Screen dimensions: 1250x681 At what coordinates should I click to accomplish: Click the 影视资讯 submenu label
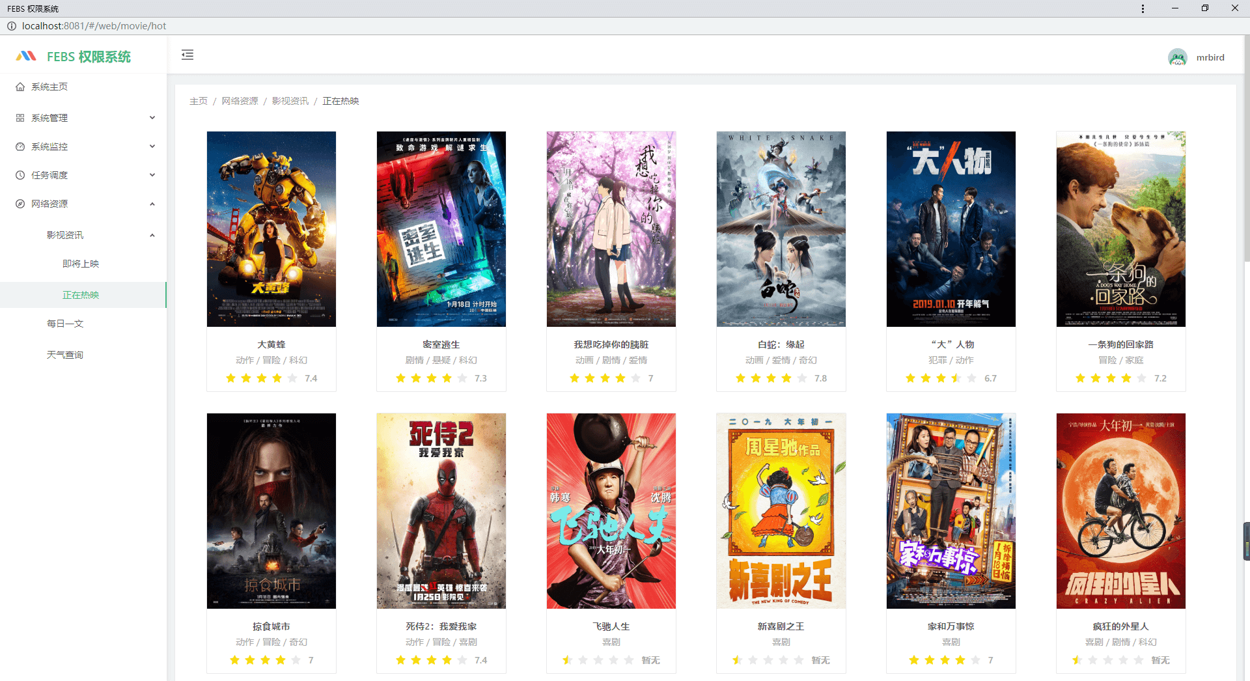[65, 235]
